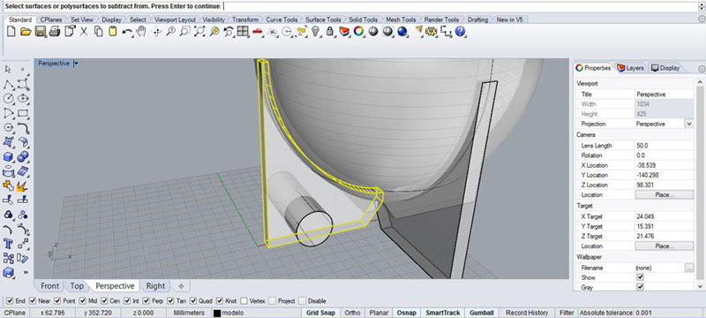Click the light bulb Hide objects icon

316,32
